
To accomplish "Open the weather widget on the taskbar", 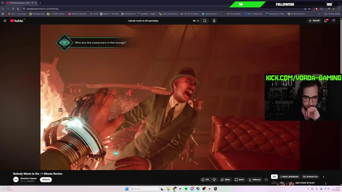I will (x=7, y=189).
